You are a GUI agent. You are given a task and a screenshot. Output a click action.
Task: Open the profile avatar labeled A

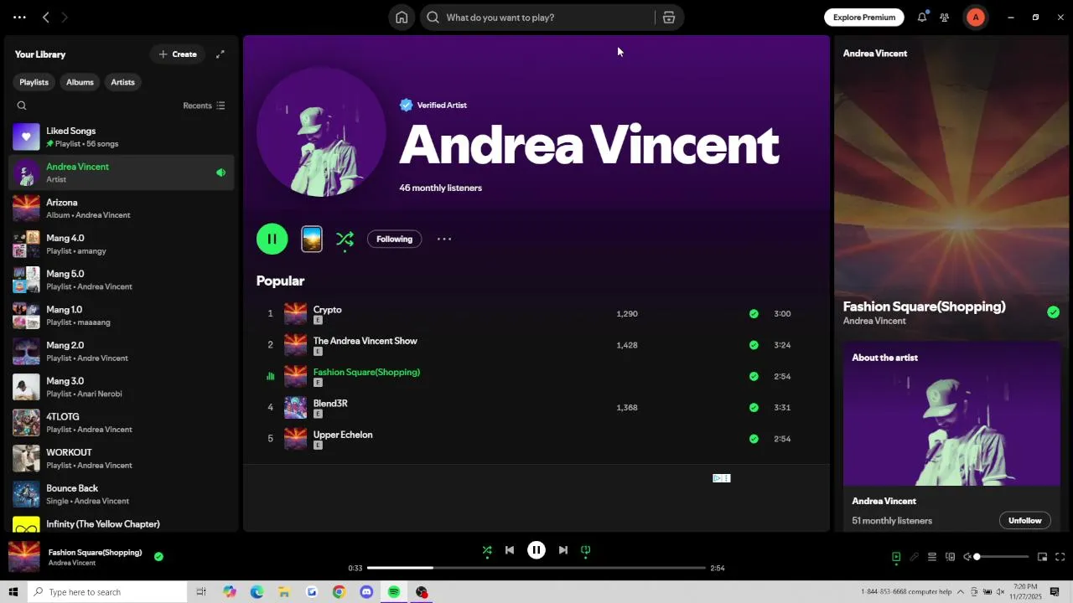pos(976,18)
